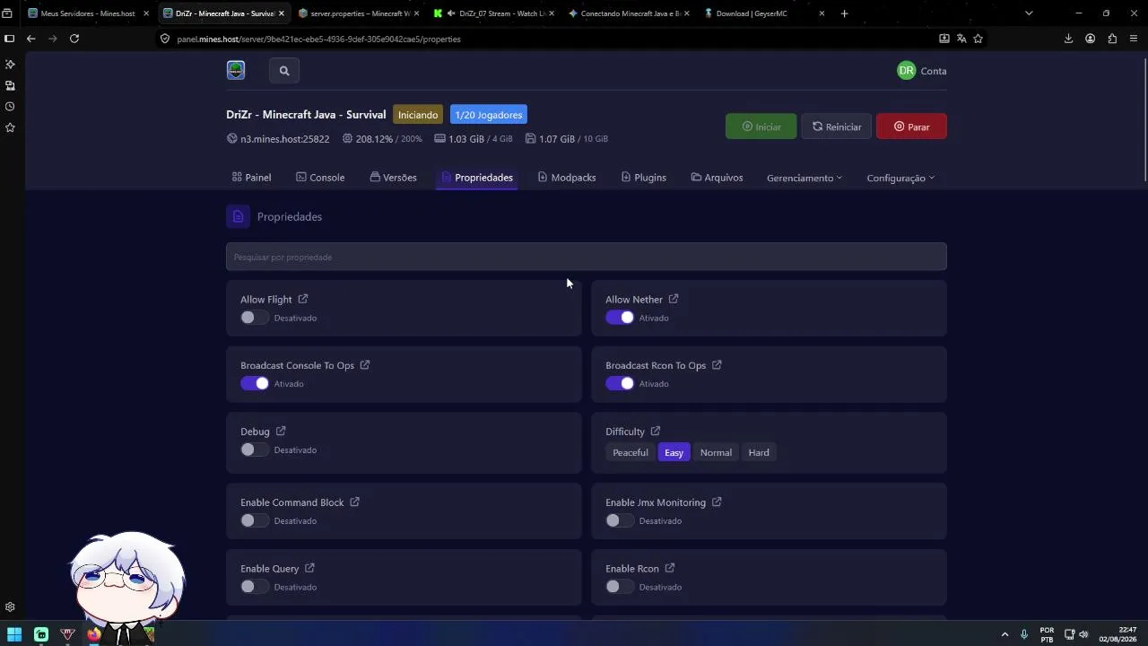Viewport: 1148px width, 646px height.
Task: Turn off Broadcast Rcon To Ops toggle
Action: point(620,383)
